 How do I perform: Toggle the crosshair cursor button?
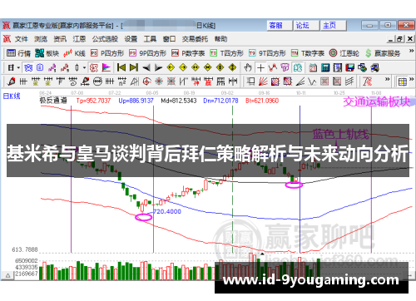[260, 67]
